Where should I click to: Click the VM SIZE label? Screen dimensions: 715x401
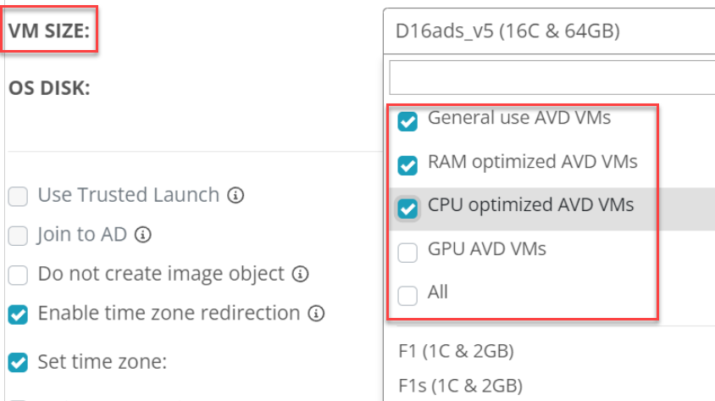coord(49,31)
